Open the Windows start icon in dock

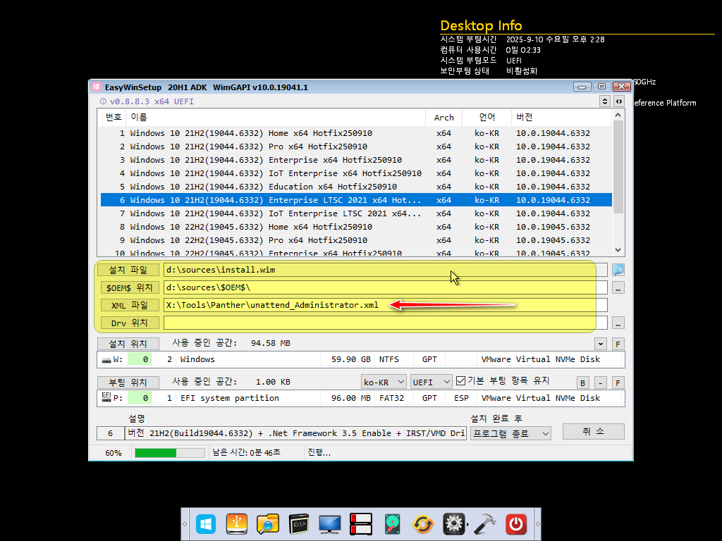pos(205,524)
